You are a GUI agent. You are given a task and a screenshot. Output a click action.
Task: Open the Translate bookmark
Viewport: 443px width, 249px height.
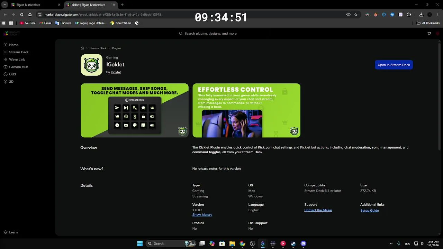(63, 23)
